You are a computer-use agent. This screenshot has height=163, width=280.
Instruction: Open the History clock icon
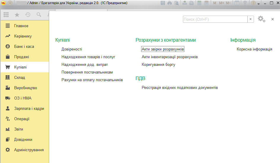point(28,14)
